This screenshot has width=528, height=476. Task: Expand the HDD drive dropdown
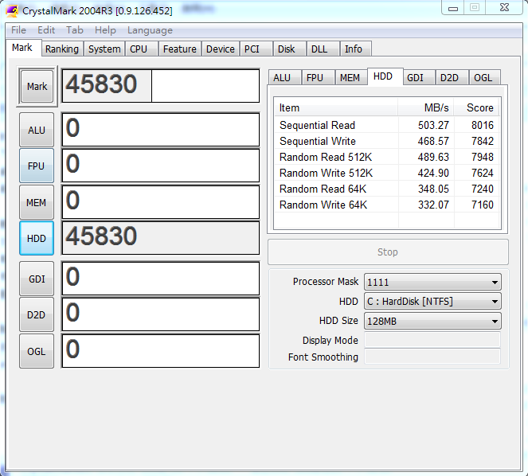coord(432,302)
